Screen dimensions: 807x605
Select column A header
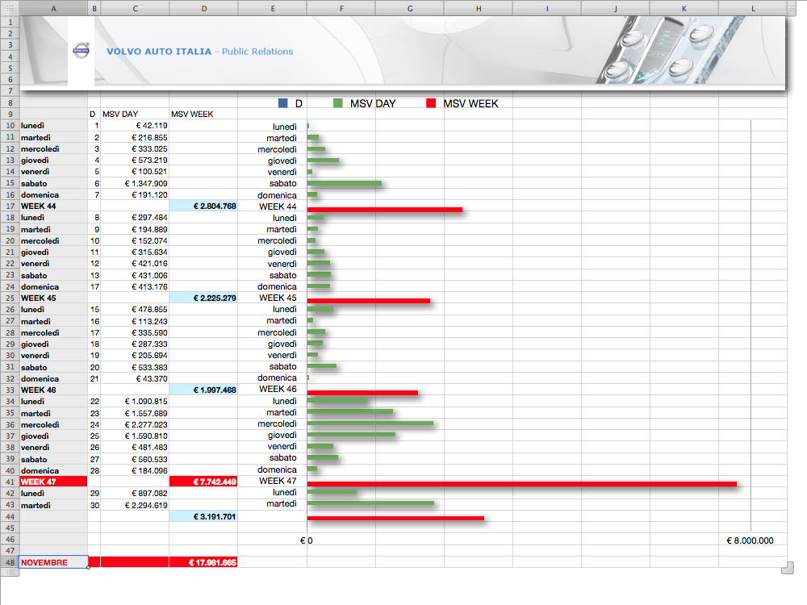53,7
